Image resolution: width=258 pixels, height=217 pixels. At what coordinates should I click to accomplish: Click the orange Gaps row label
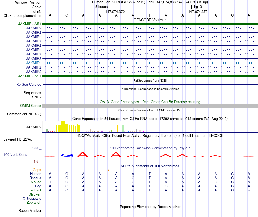pyautogui.click(x=37, y=170)
